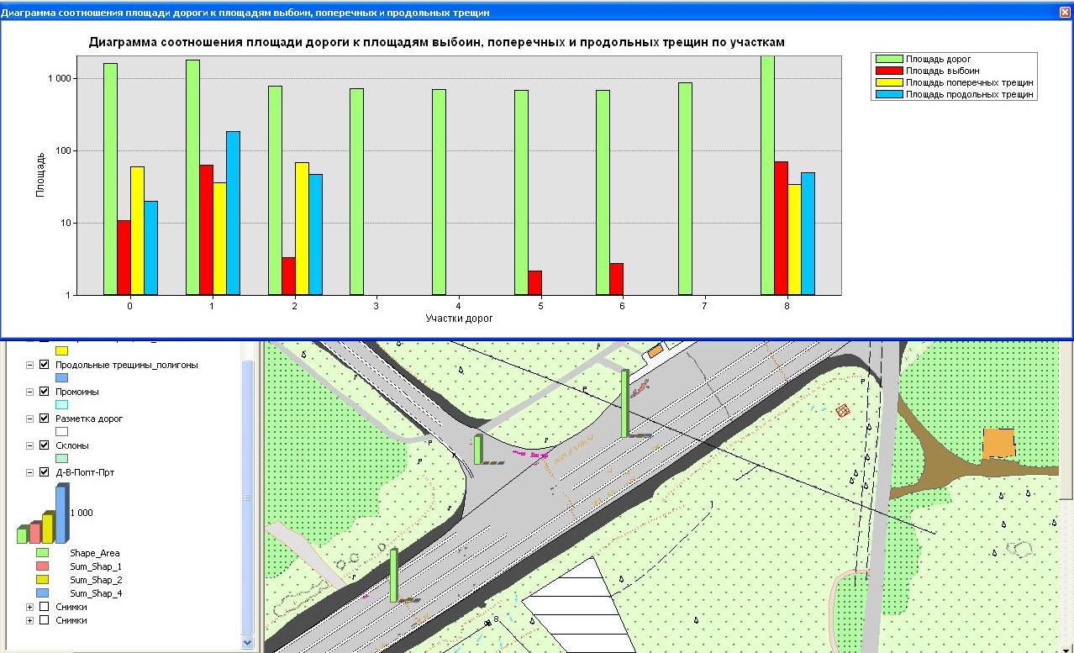The height and width of the screenshot is (653, 1074).
Task: Collapse the Продольные трещины_полигоны layer legend
Action: click(x=30, y=365)
